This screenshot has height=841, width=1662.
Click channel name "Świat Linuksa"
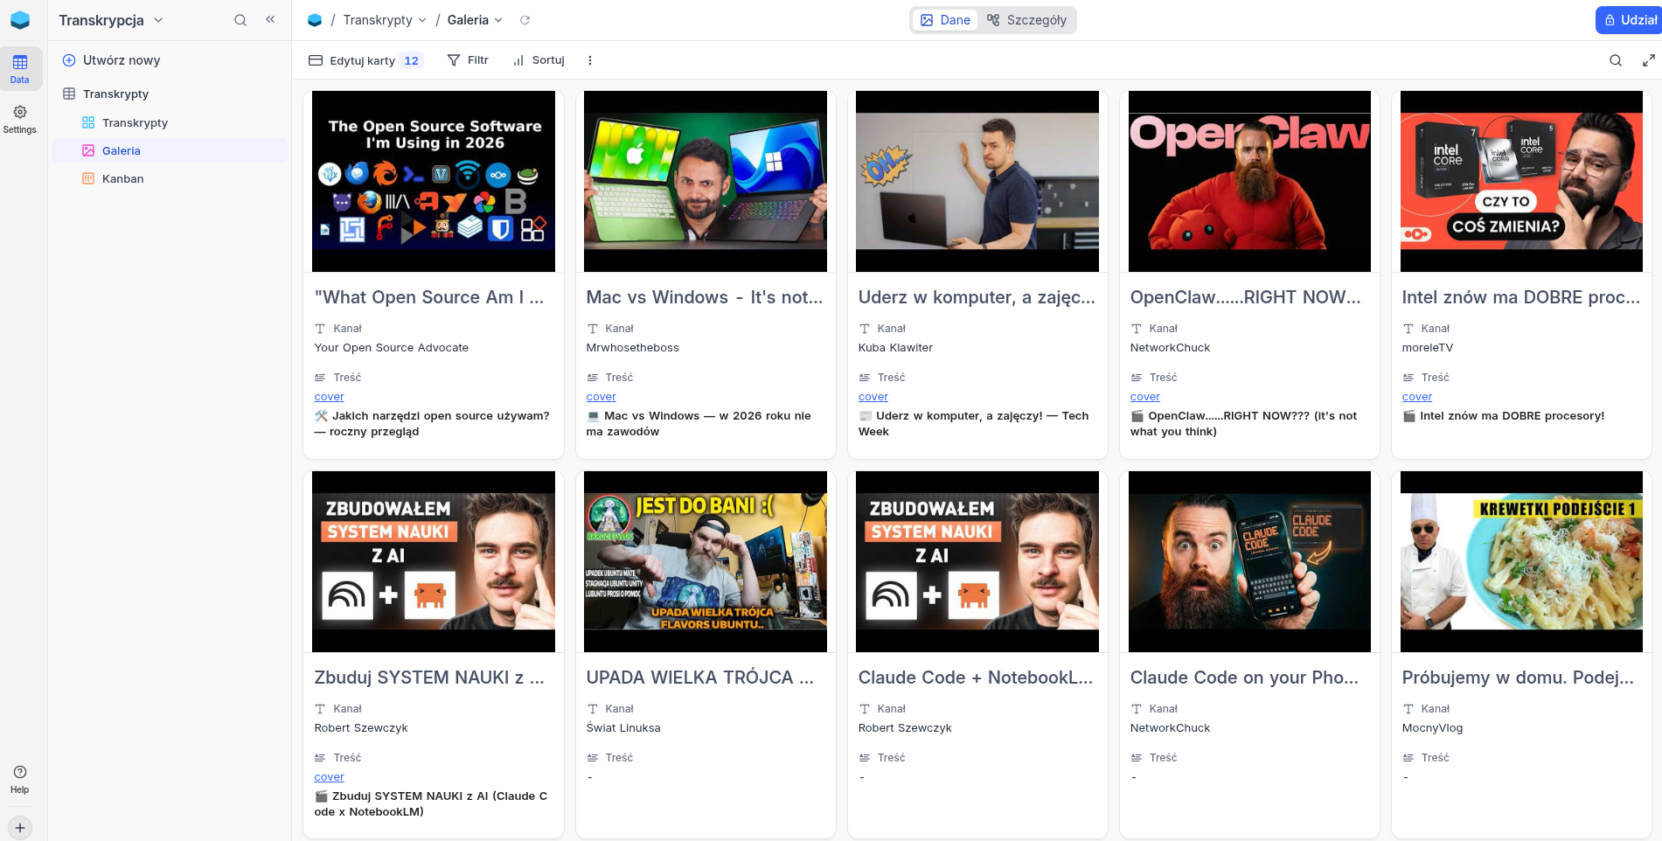coord(623,728)
